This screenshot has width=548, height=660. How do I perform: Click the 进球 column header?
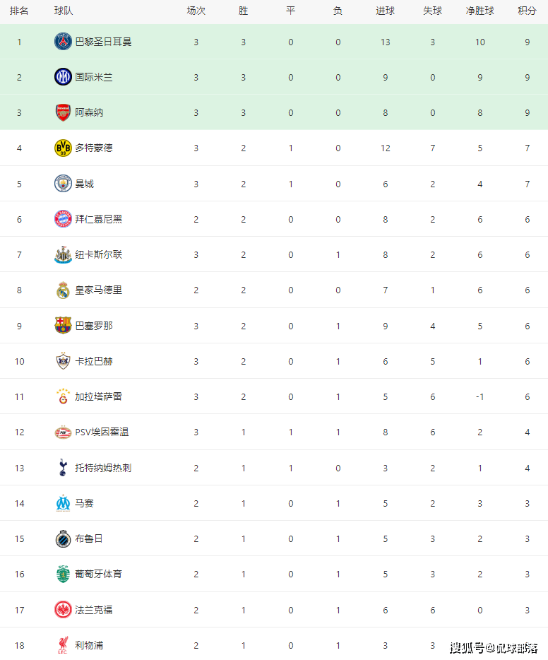pyautogui.click(x=385, y=11)
